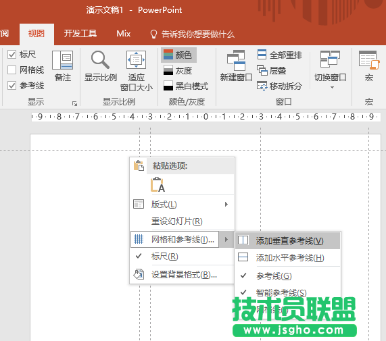Choose 设置背景格式(B)... menu entry
The image size is (386, 341).
(x=182, y=274)
